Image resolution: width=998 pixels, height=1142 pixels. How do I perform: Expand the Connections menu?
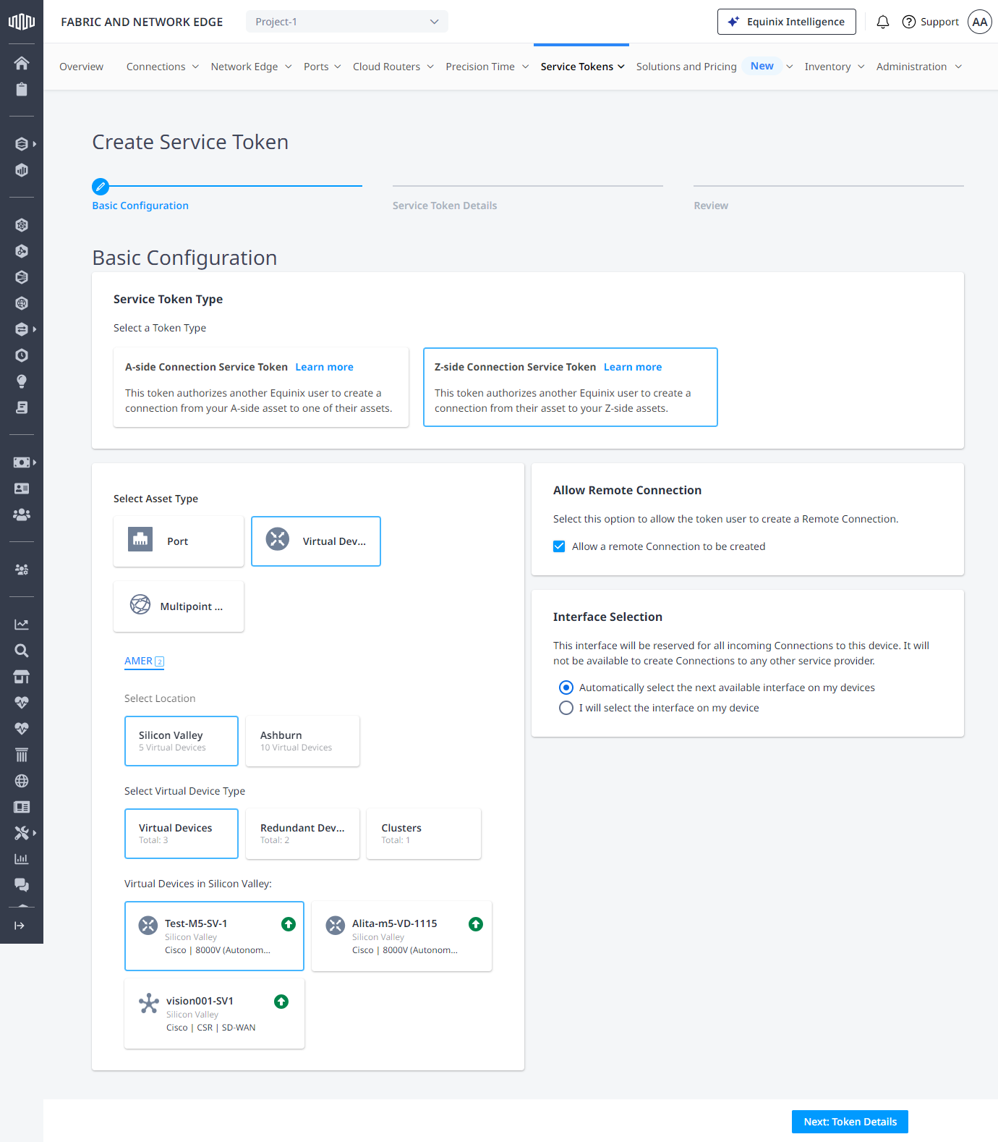click(x=163, y=67)
